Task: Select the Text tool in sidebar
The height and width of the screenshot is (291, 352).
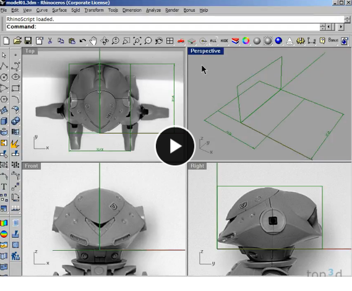Action: pos(4,187)
